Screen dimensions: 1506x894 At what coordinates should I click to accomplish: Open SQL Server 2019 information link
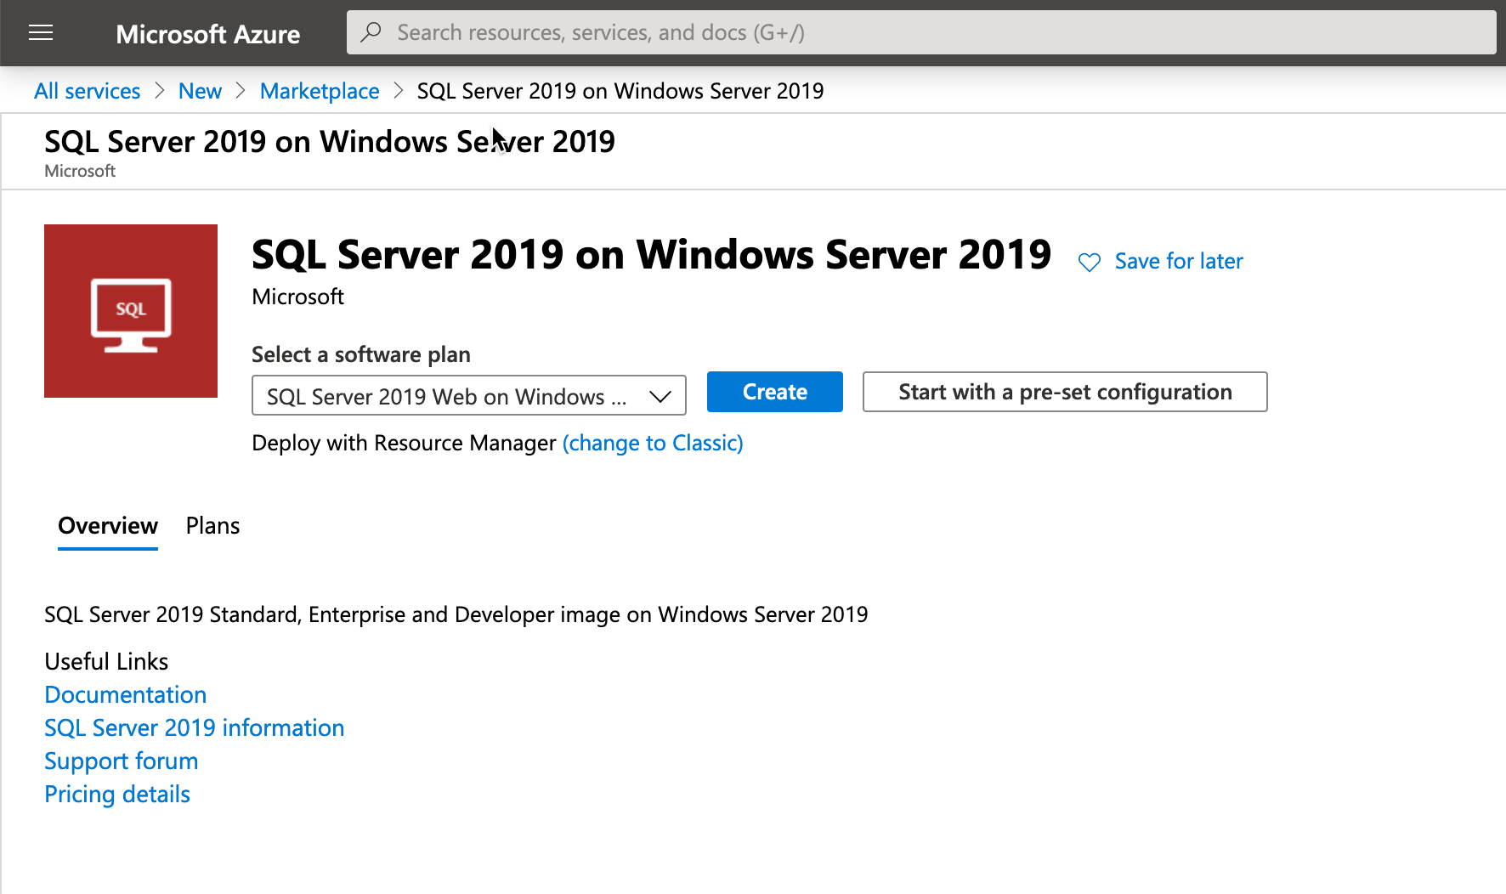coord(195,727)
